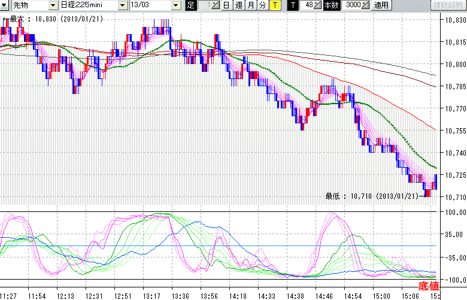Click the 13:17 marker on time axis

click(x=152, y=296)
